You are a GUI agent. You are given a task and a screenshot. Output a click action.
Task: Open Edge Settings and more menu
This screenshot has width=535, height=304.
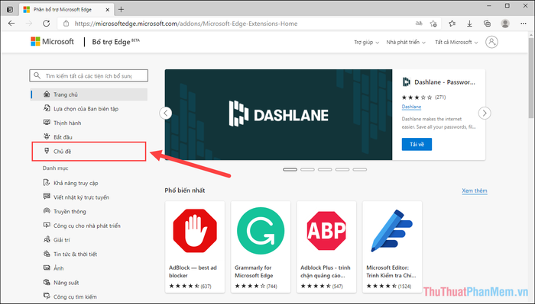pyautogui.click(x=524, y=24)
